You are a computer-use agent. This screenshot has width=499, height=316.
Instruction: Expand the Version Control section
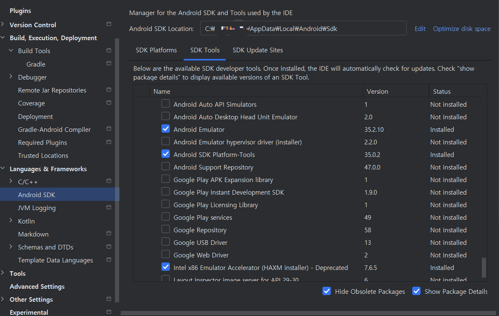click(x=3, y=24)
